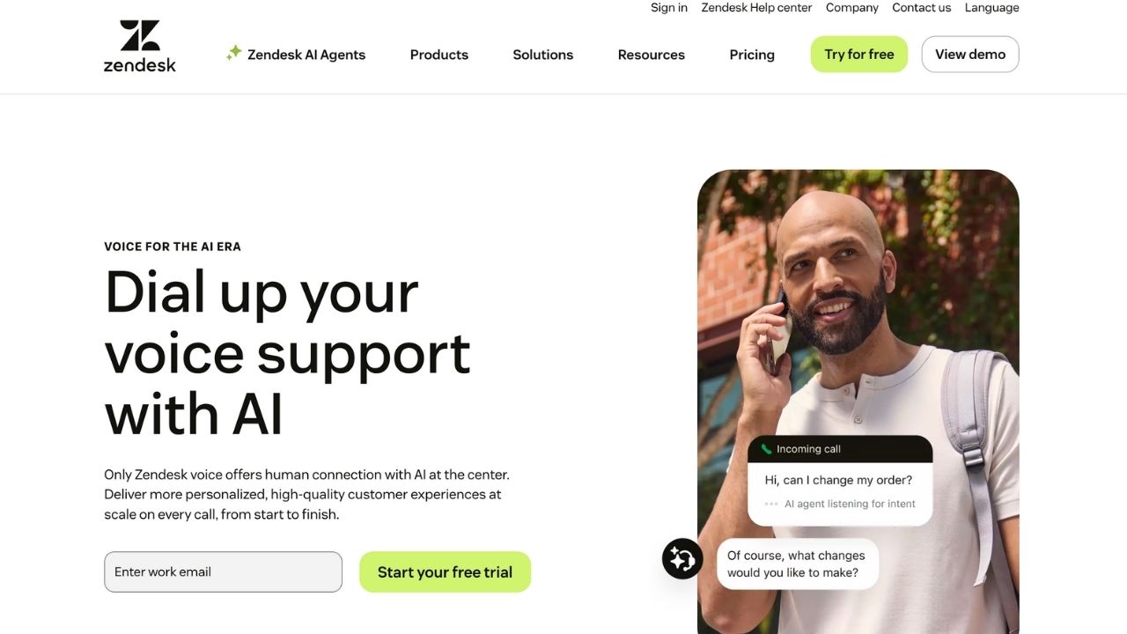Click the View demo button
This screenshot has width=1127, height=634.
tap(970, 54)
